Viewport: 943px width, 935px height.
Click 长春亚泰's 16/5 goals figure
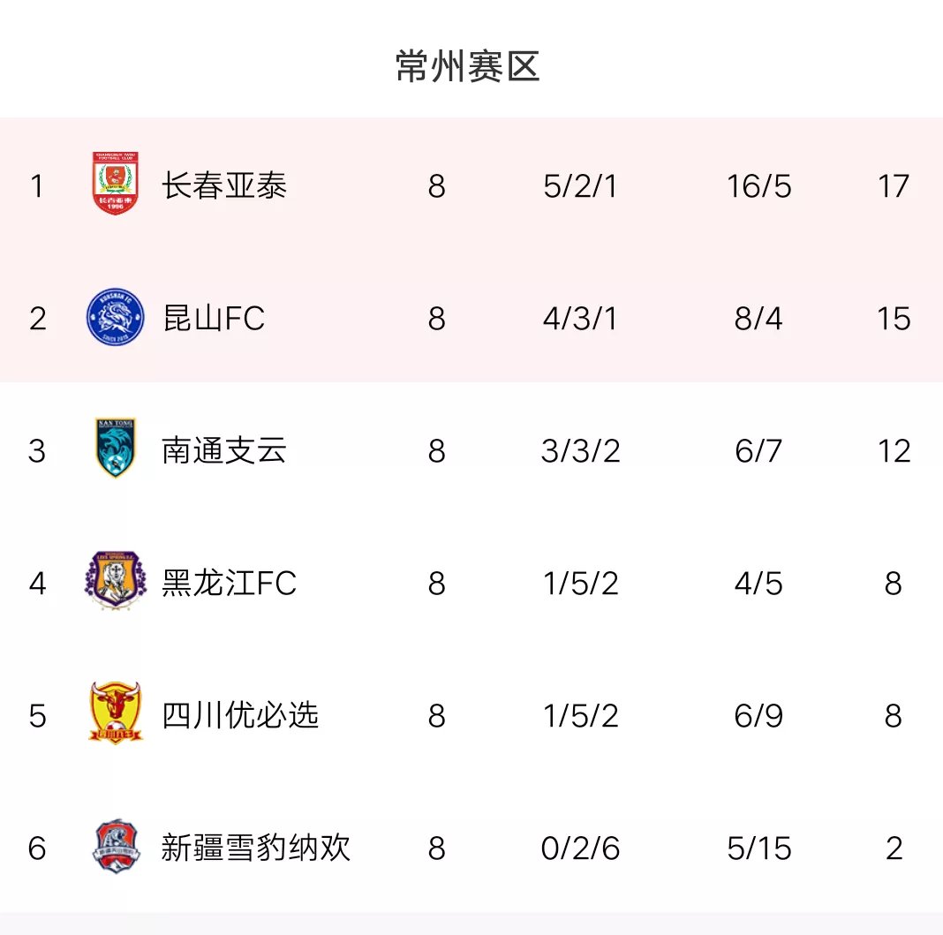pyautogui.click(x=758, y=186)
